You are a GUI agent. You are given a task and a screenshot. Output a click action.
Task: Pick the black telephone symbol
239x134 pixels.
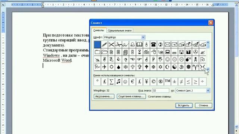(x=153, y=45)
